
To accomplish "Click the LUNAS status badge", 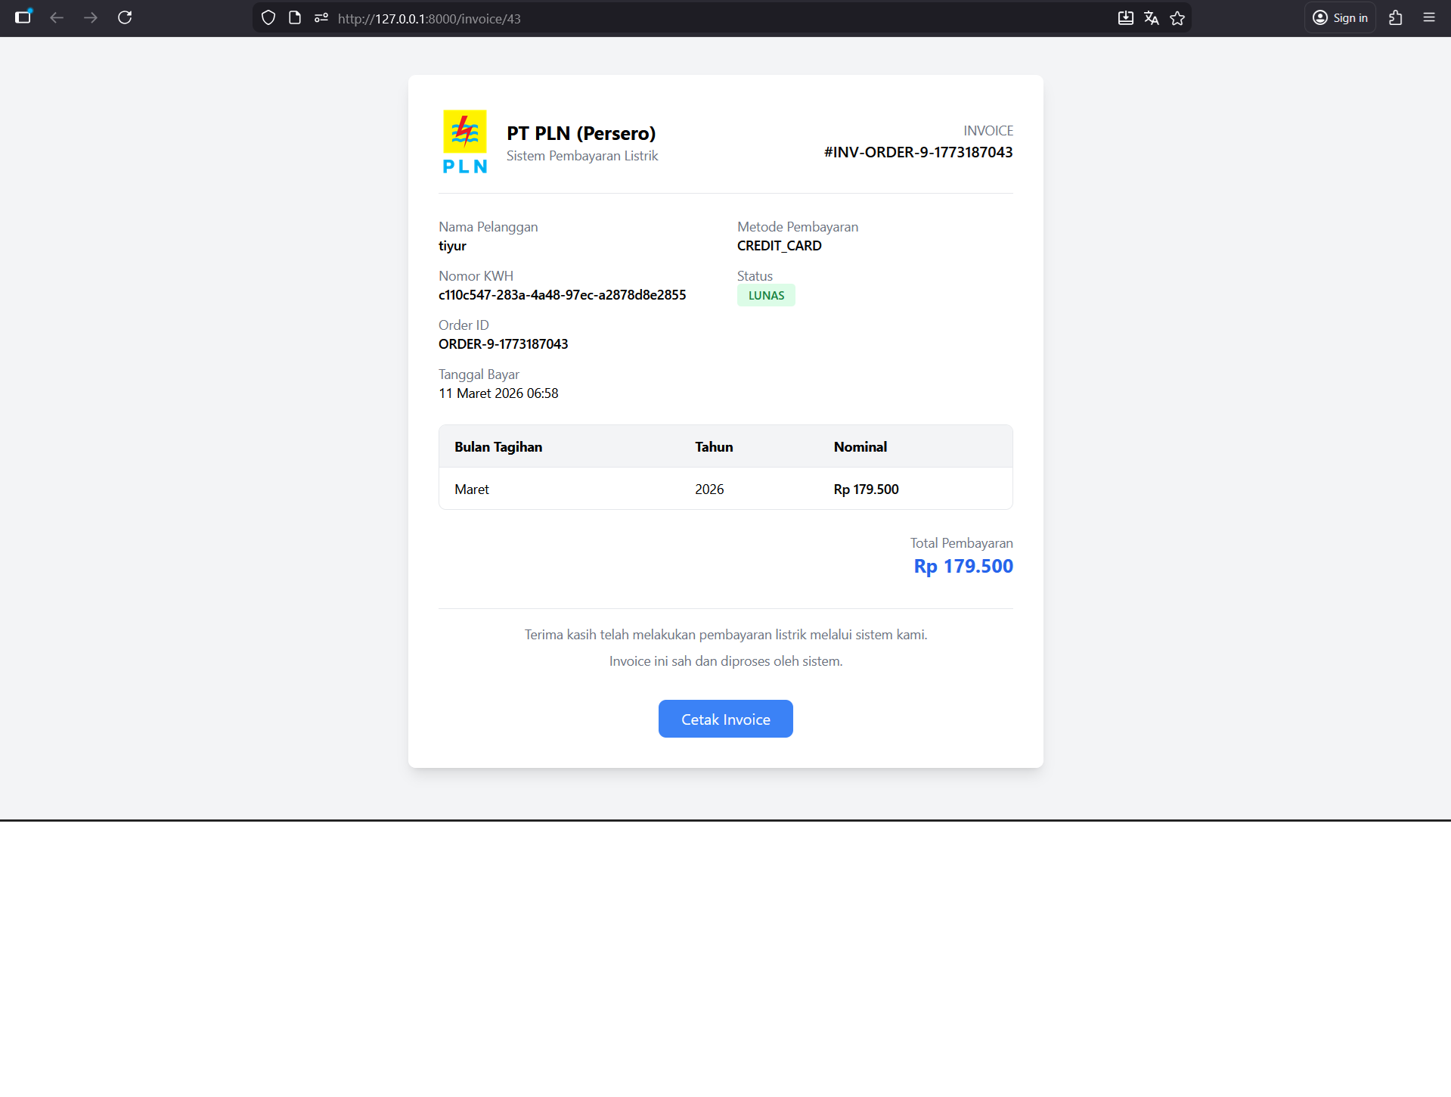I will click(x=766, y=296).
